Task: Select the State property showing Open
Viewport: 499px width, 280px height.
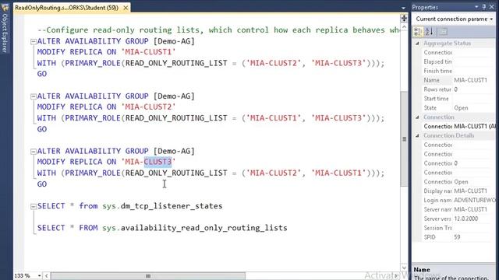Action: (458, 107)
